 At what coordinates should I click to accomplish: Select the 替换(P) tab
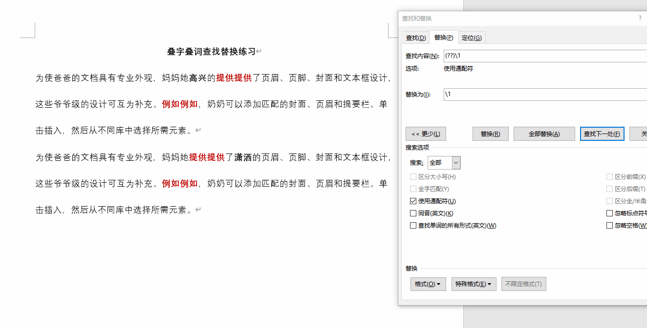444,38
